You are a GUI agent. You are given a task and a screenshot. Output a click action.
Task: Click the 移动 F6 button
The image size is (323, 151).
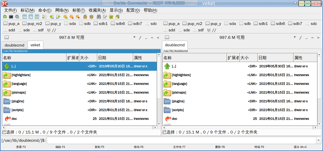[139, 147]
